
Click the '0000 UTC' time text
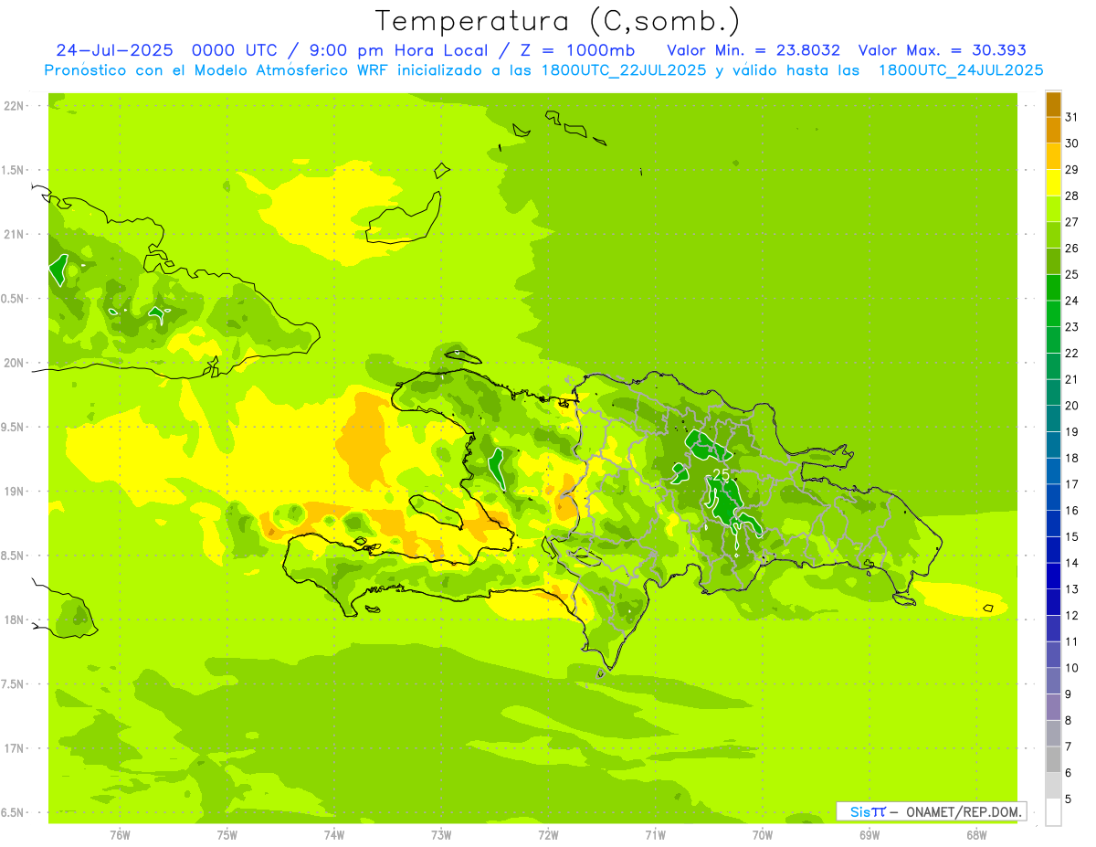234,50
